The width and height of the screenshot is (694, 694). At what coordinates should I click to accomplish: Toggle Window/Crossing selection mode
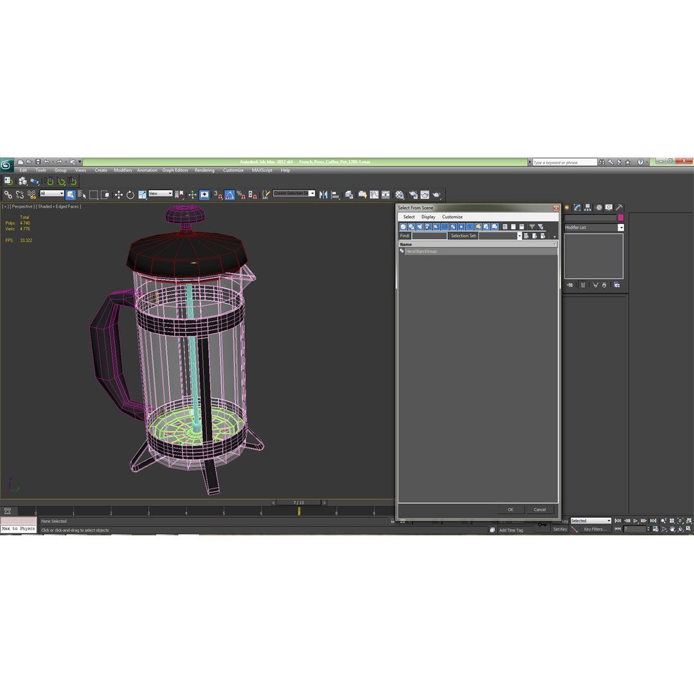click(105, 195)
